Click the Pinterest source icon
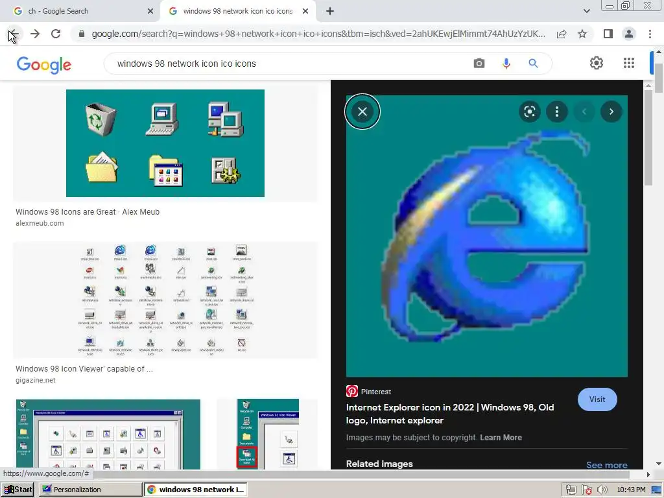Image resolution: width=664 pixels, height=498 pixels. [352, 391]
